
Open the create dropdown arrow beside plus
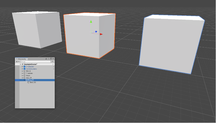coord(19,61)
